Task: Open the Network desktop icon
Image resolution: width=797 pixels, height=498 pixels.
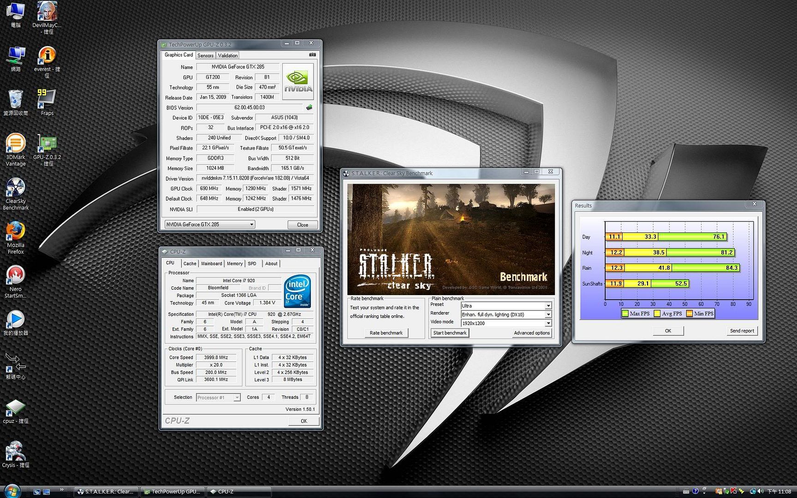Action: pos(16,59)
